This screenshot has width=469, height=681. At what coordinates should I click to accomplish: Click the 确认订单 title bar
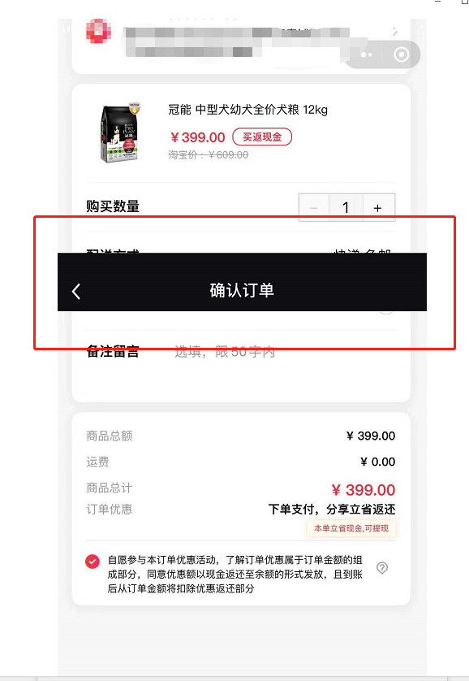point(242,282)
